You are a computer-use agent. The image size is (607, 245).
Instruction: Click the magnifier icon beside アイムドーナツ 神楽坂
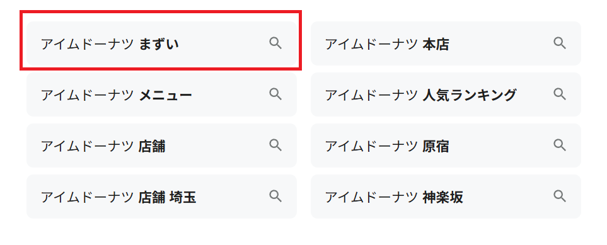pos(559,197)
